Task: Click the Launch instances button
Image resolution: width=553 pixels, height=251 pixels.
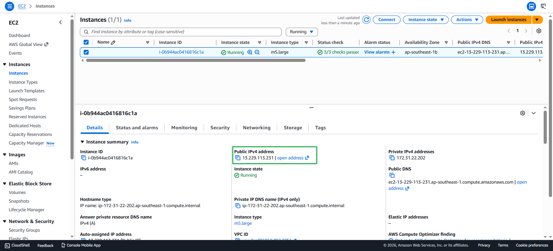Action: pos(508,20)
